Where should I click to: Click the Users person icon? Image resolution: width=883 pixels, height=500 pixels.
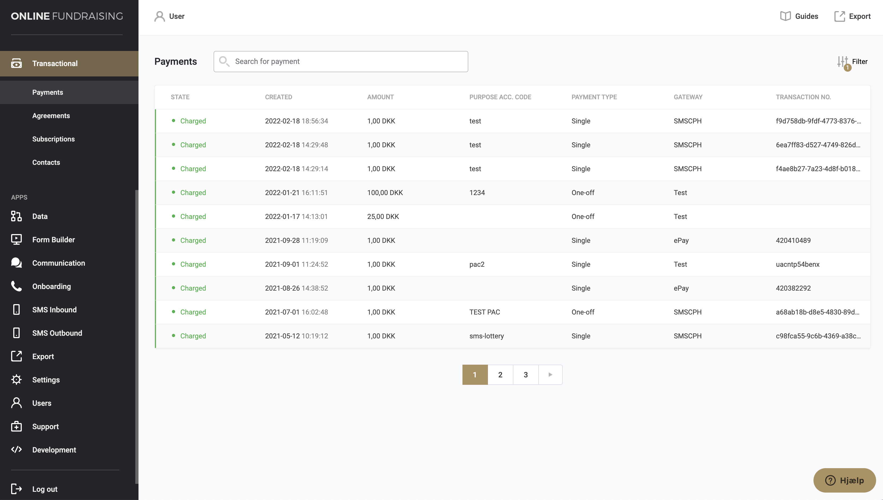coord(16,403)
